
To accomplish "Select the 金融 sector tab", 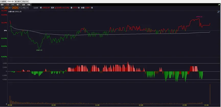I will coord(24,5).
